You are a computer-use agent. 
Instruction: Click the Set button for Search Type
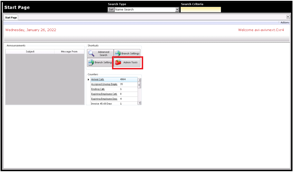(x=111, y=9)
